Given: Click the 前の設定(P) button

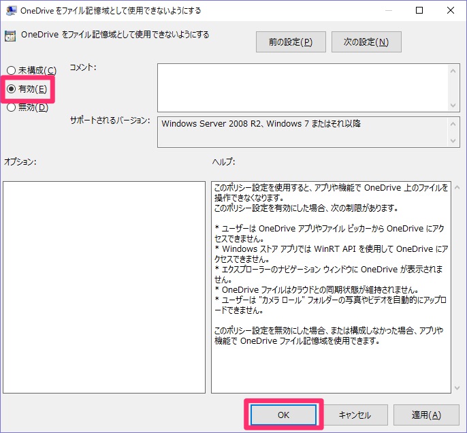Looking at the screenshot, I should tap(291, 42).
